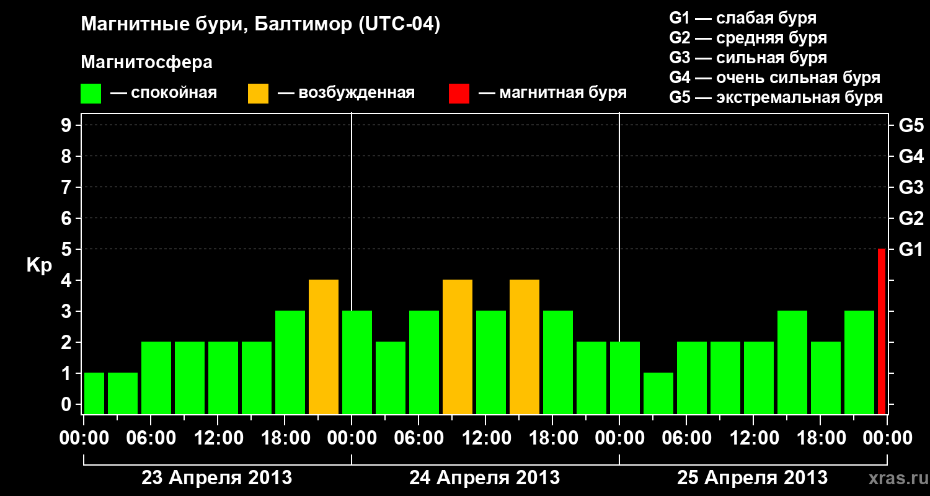Click the 'G2' label on right axis
This screenshot has width=930, height=496.
(911, 218)
